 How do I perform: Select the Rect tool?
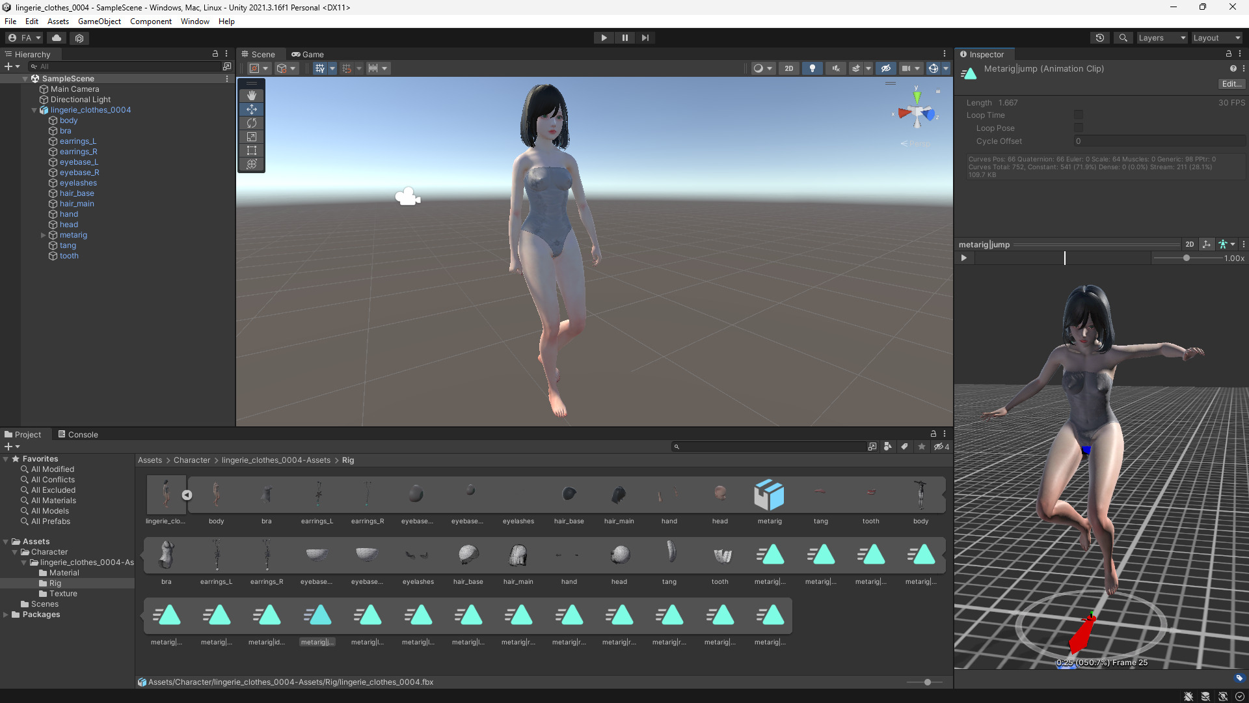(252, 150)
